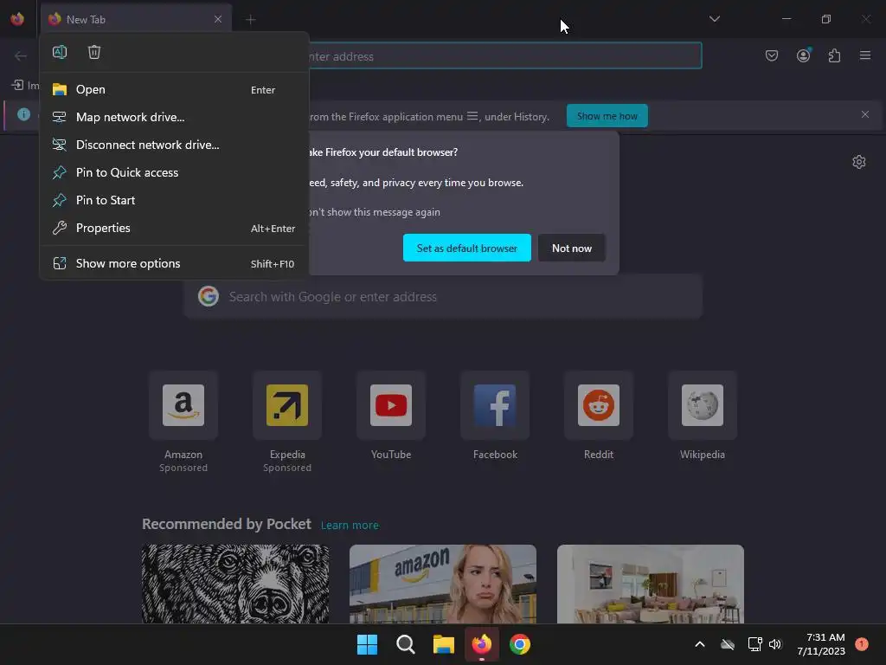886x665 pixels.
Task: Click Show more options entry
Action: tap(174, 263)
